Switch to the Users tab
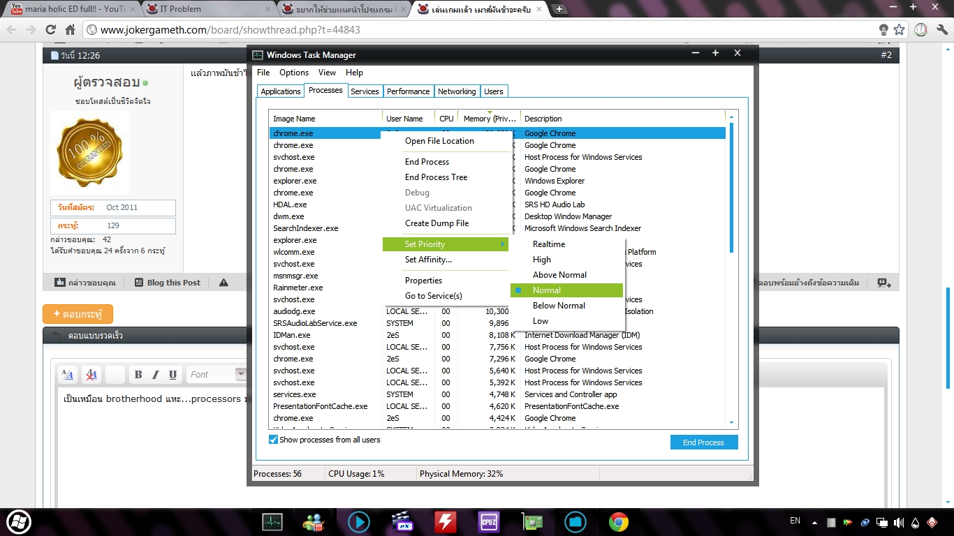 tap(494, 91)
